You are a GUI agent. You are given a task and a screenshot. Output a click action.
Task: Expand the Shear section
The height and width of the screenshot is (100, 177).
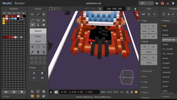point(144,92)
